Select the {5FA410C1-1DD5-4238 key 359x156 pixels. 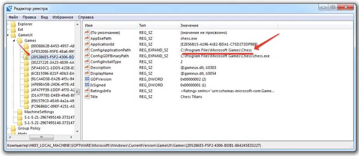click(x=52, y=68)
